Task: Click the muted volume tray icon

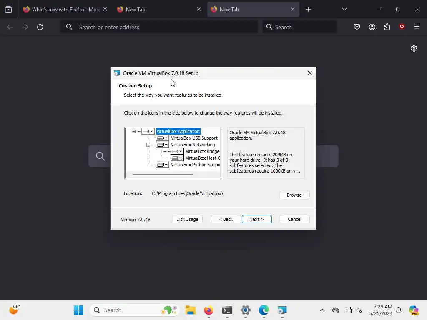Action: (x=359, y=310)
